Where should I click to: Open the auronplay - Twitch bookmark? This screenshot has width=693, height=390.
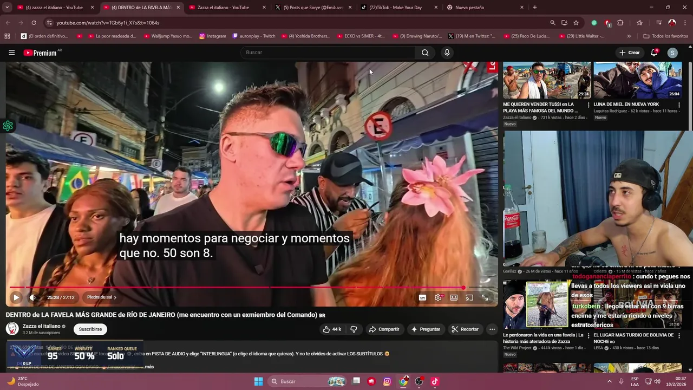click(x=253, y=36)
